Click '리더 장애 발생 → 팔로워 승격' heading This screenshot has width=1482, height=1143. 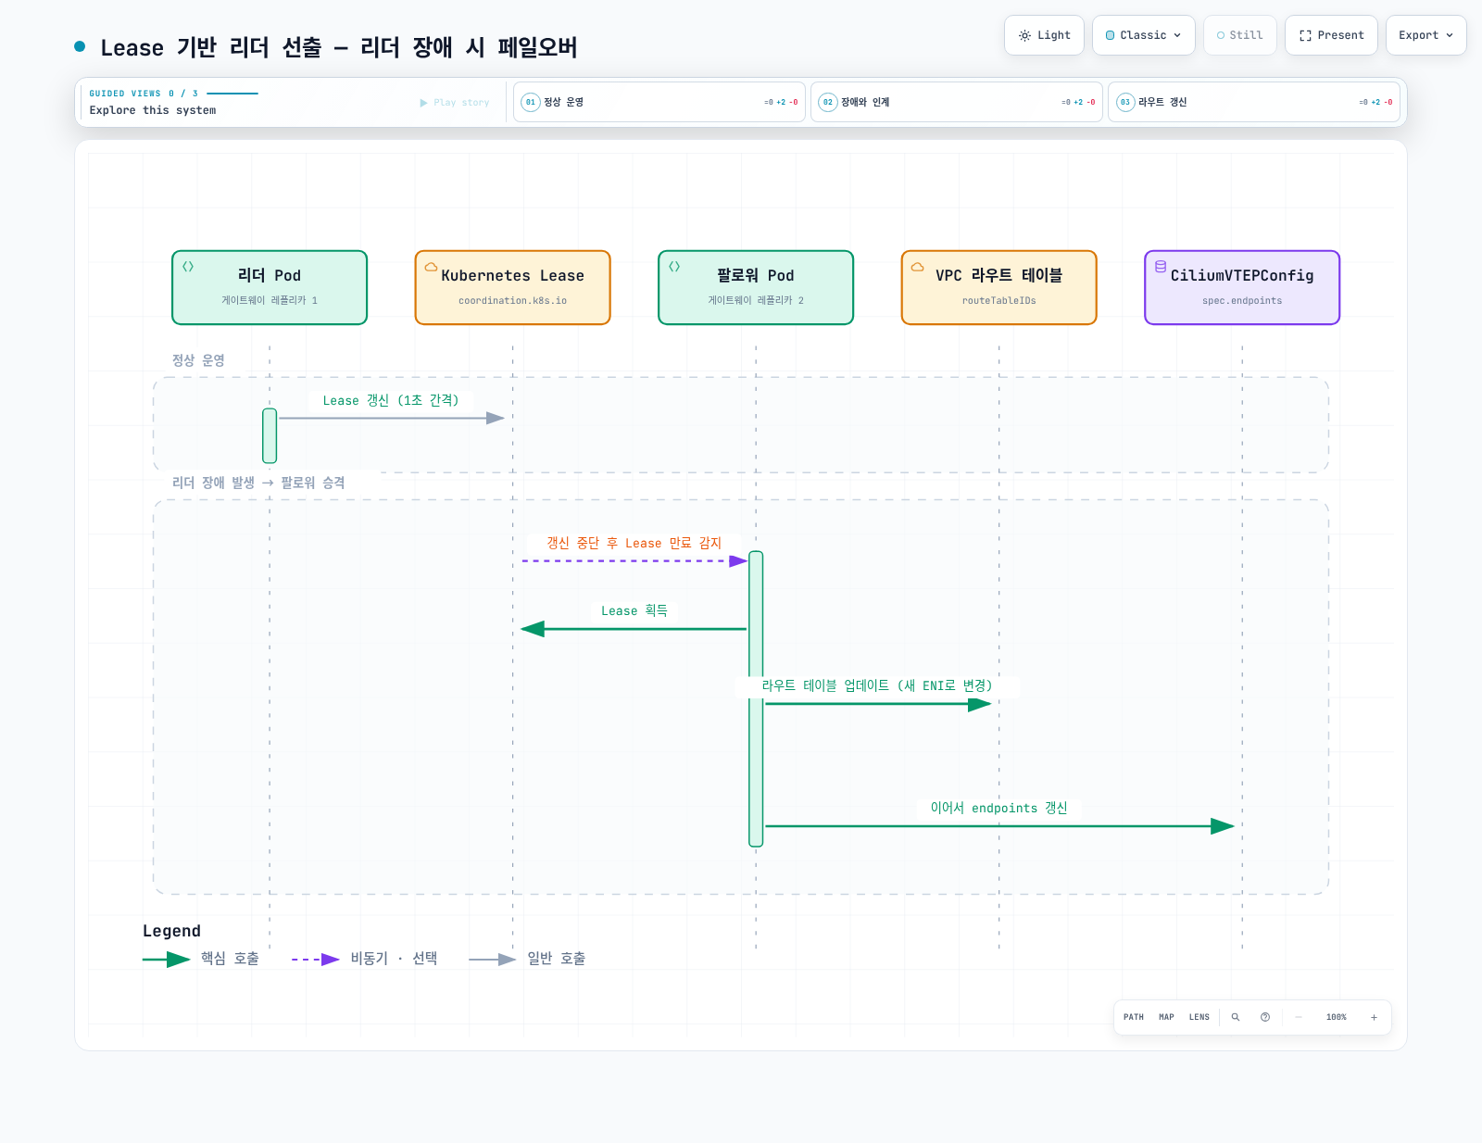coord(258,483)
